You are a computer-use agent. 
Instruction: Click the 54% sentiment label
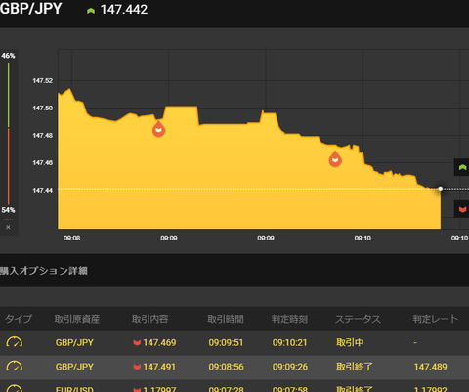(8, 210)
